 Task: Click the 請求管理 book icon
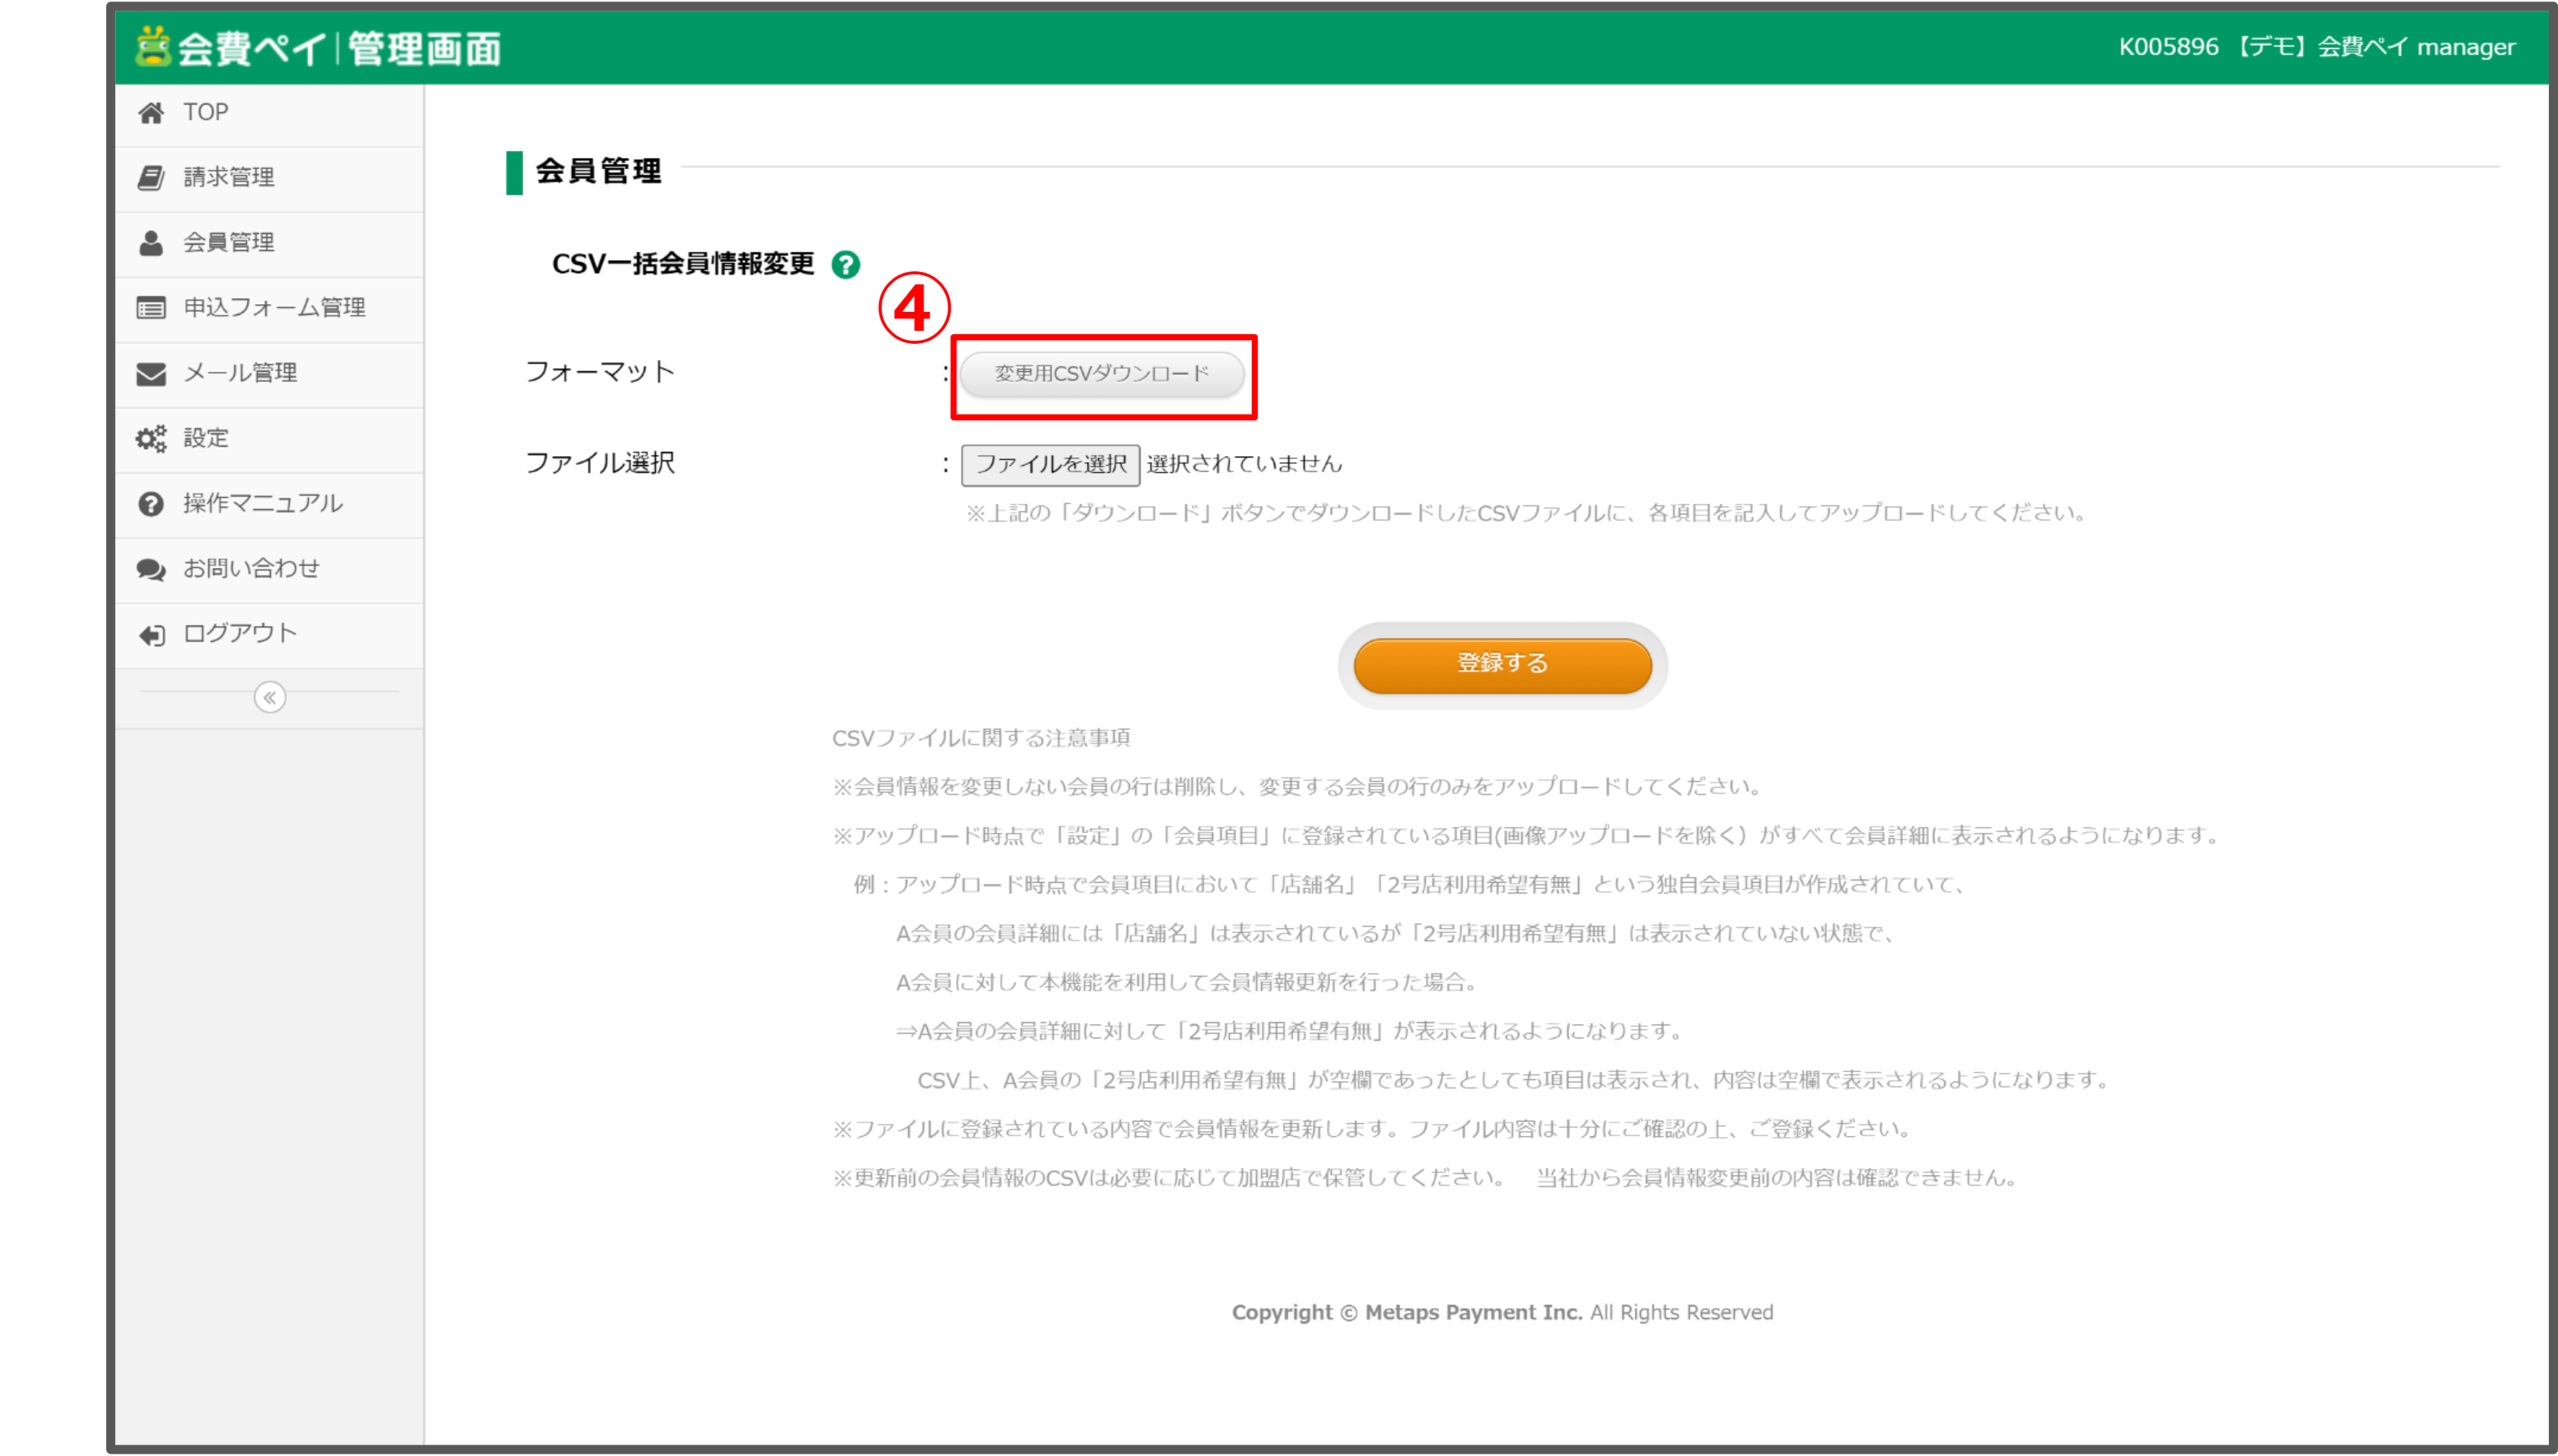click(151, 178)
